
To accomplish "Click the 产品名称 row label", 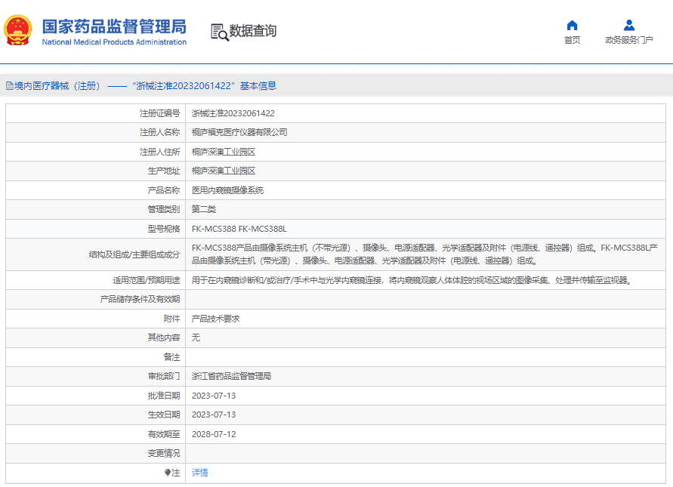I will click(x=164, y=190).
